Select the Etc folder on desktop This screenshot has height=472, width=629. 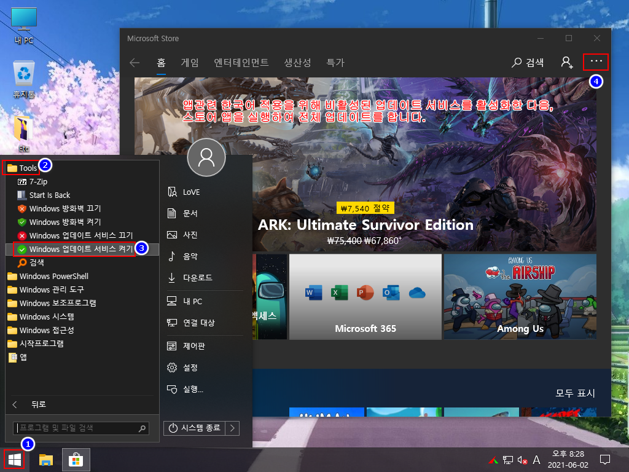click(x=24, y=134)
